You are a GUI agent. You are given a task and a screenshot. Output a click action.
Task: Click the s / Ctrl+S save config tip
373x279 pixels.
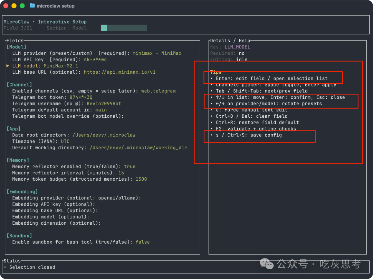pyautogui.click(x=249, y=135)
